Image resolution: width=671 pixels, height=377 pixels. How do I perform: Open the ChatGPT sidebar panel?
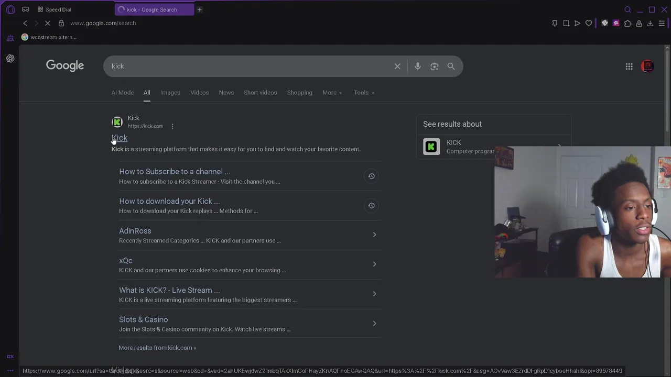pos(10,58)
